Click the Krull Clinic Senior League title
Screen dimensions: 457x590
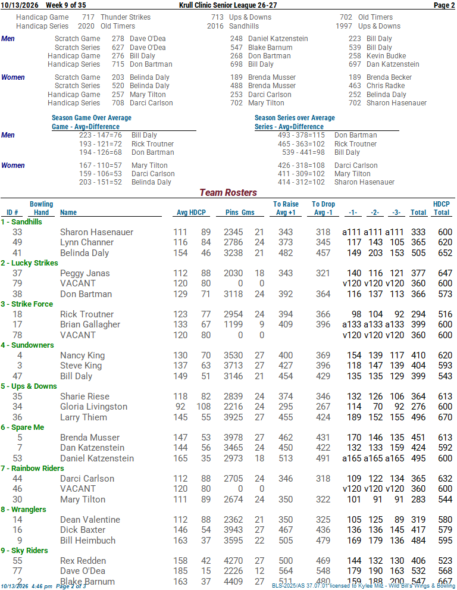[x=228, y=5]
